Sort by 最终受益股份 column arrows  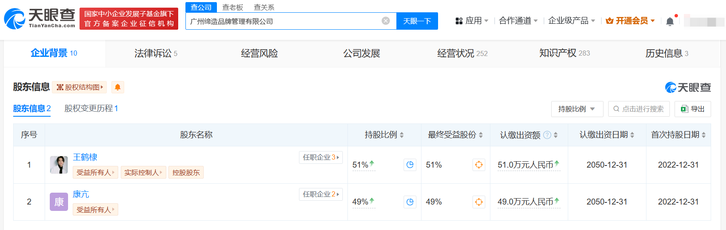[x=481, y=135]
